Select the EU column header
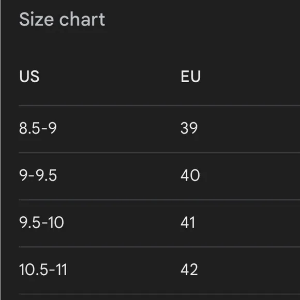The width and height of the screenshot is (300, 300). coord(191,77)
